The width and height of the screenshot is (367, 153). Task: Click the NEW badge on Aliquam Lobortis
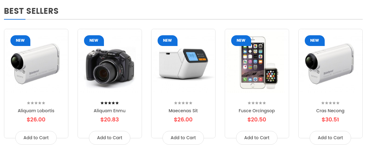pos(20,40)
